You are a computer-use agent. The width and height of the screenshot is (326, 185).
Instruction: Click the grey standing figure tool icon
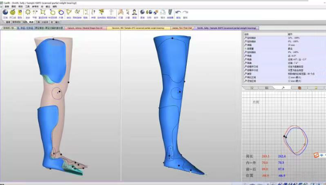[111, 13]
